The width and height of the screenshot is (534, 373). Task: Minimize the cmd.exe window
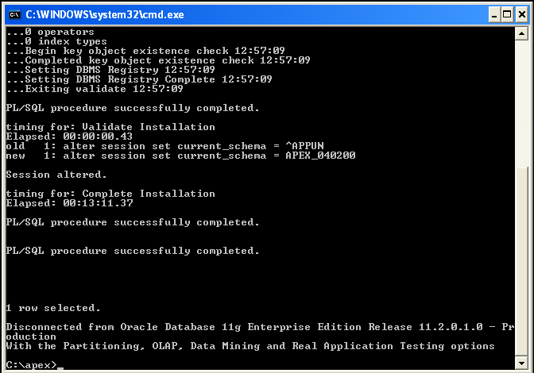tap(494, 14)
